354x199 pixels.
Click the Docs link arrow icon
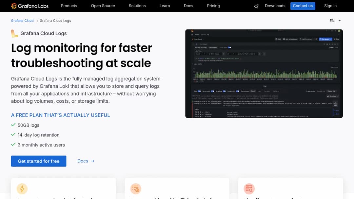[x=92, y=161]
